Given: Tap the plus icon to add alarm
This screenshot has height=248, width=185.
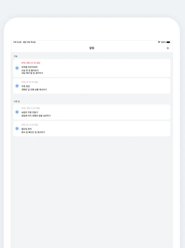Looking at the screenshot, I should [x=168, y=48].
